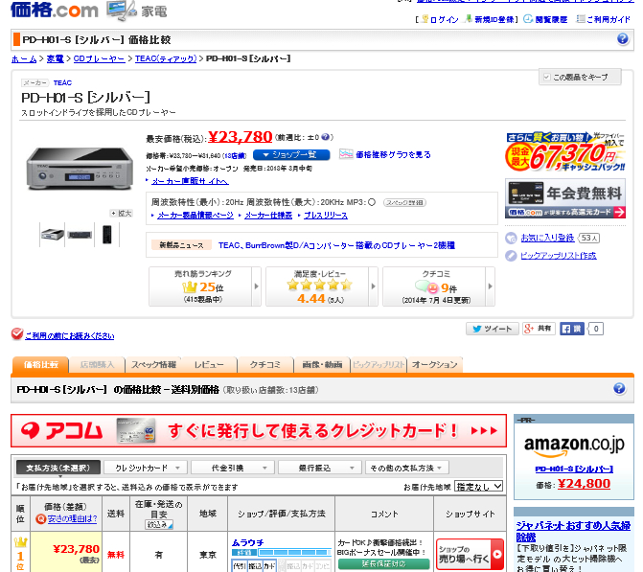Image resolution: width=643 pixels, height=572 pixels.
Task: Click the スペック詳細 button
Action: (x=404, y=202)
